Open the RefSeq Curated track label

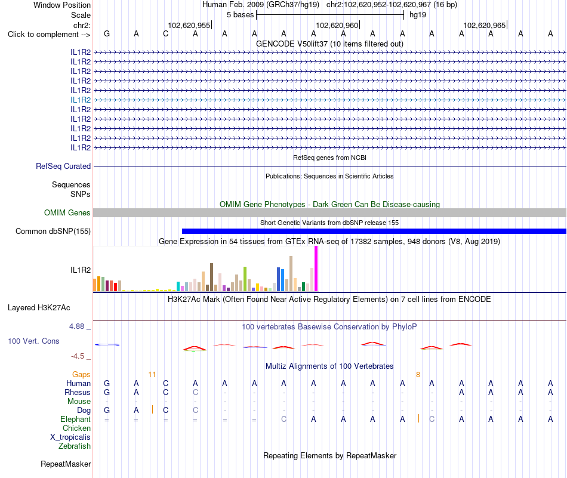pyautogui.click(x=63, y=166)
